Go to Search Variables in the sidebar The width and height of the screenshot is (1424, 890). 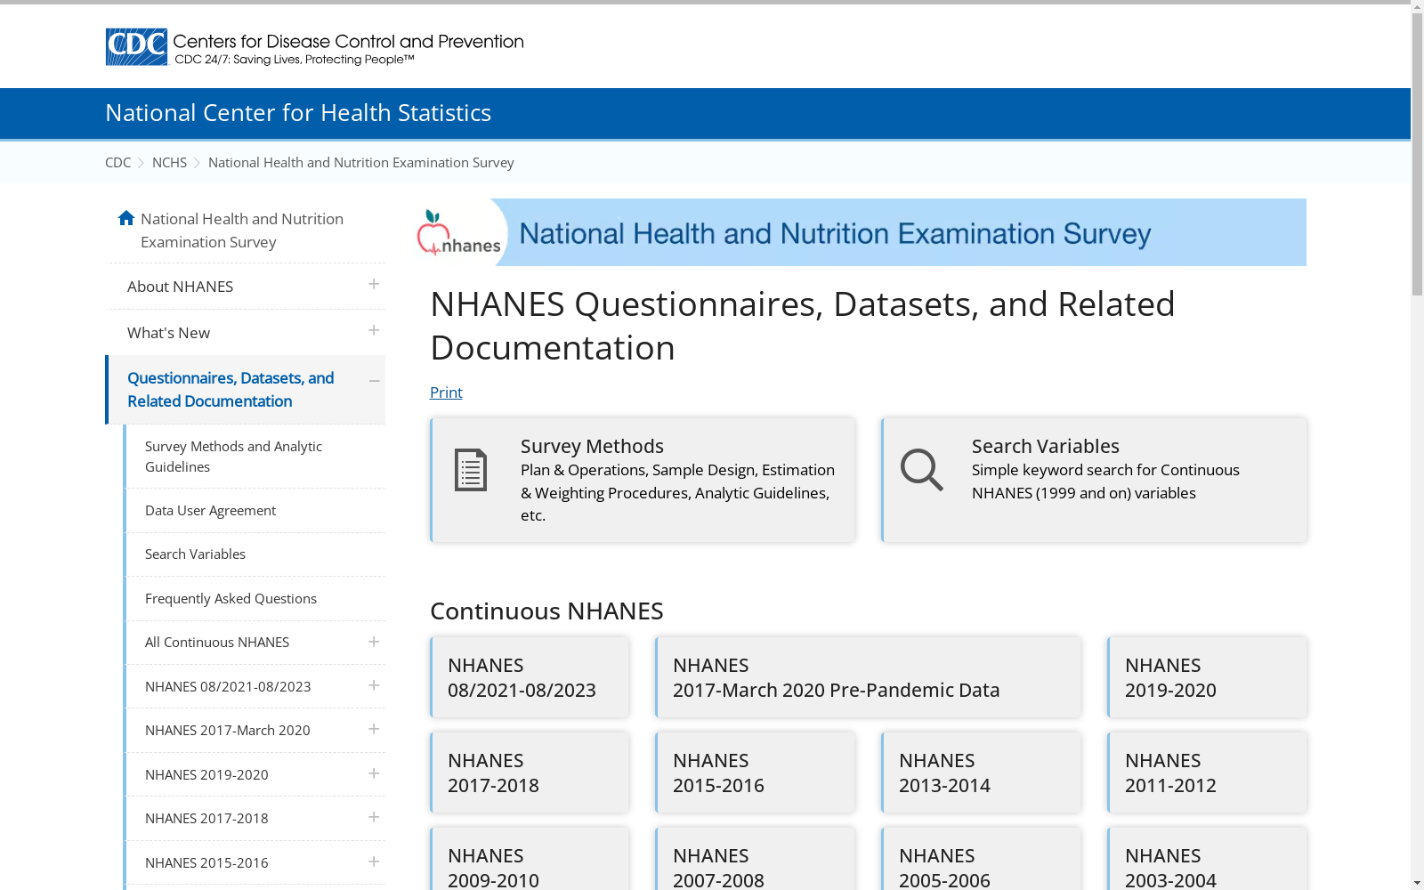coord(195,554)
